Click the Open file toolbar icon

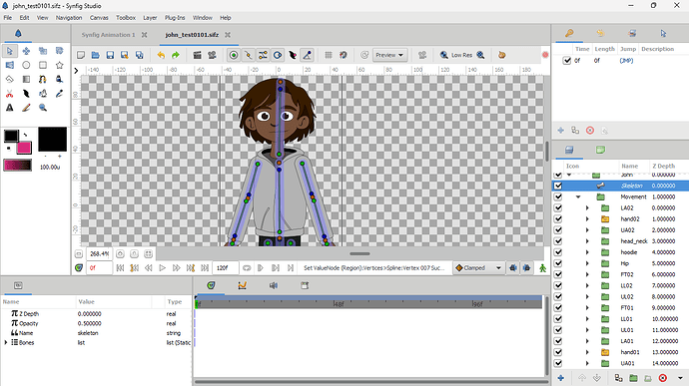95,55
